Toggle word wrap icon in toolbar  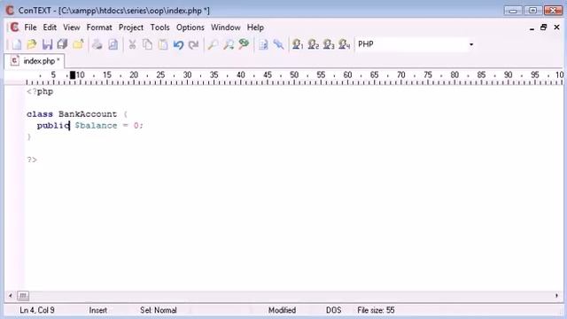click(x=263, y=44)
